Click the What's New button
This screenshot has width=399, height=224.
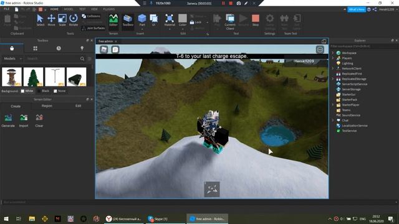(357, 9)
